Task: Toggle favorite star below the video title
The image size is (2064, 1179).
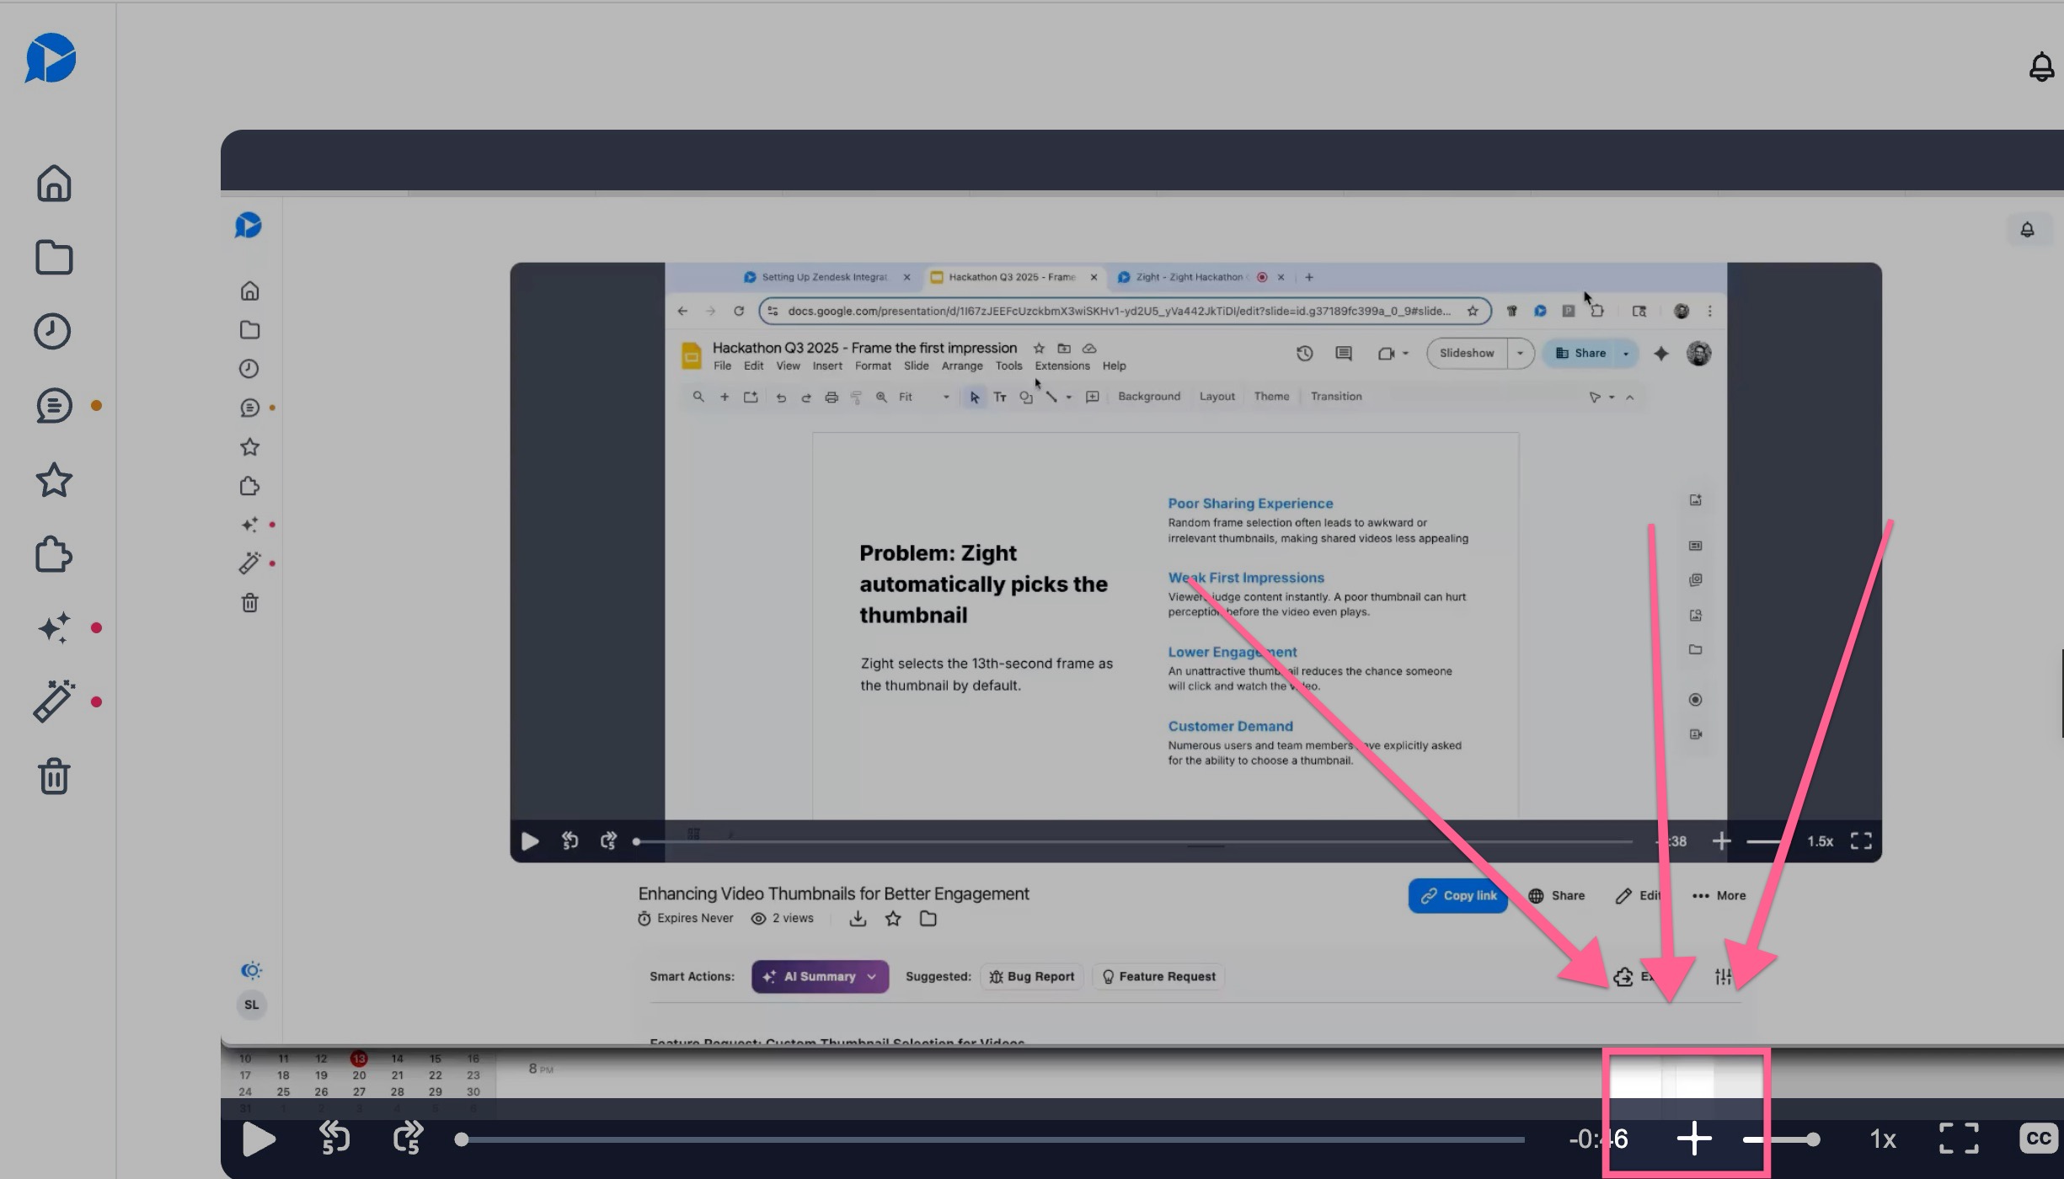Action: coord(893,919)
